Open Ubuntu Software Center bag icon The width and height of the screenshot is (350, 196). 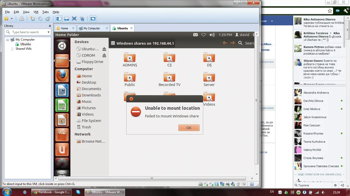tap(62, 135)
